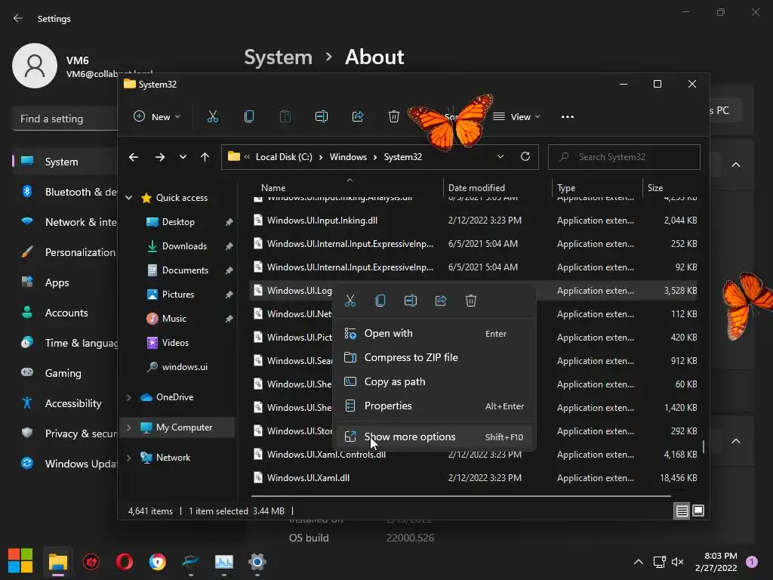The width and height of the screenshot is (773, 580).
Task: Choose Copy as path
Action: click(434, 381)
